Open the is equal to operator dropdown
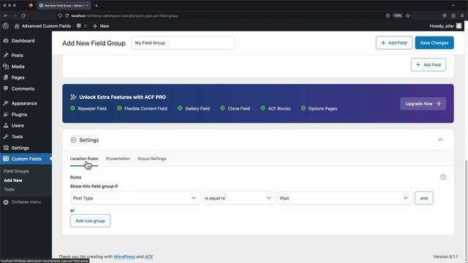 [x=239, y=198]
